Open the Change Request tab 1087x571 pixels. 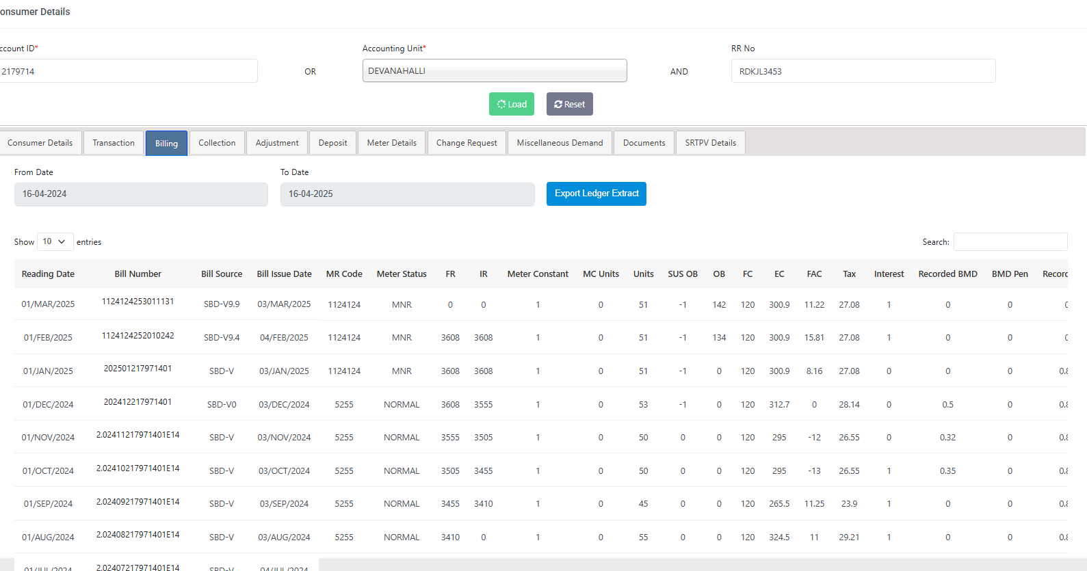(x=467, y=143)
